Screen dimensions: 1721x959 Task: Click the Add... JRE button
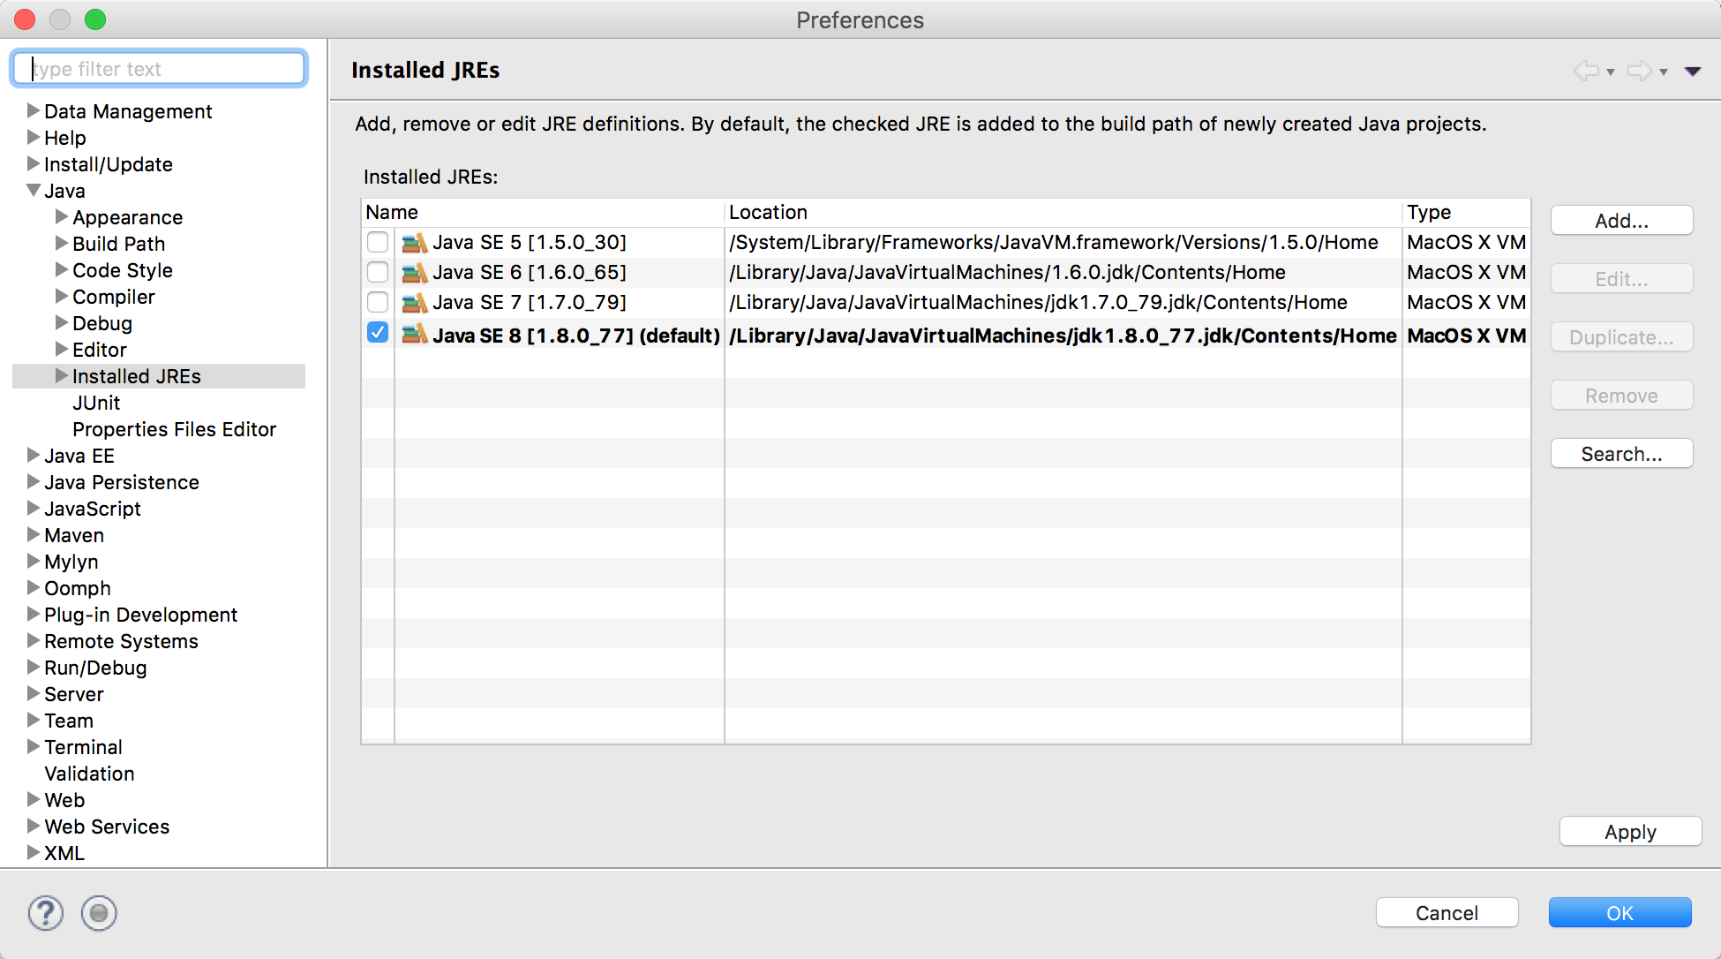1621,221
